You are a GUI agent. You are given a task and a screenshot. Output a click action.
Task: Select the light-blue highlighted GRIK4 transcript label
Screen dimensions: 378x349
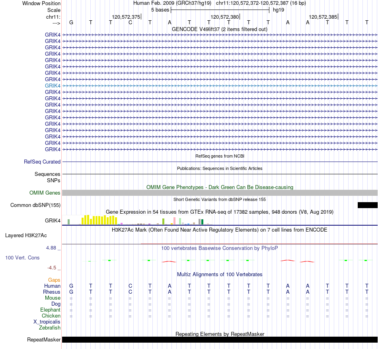[x=53, y=86]
